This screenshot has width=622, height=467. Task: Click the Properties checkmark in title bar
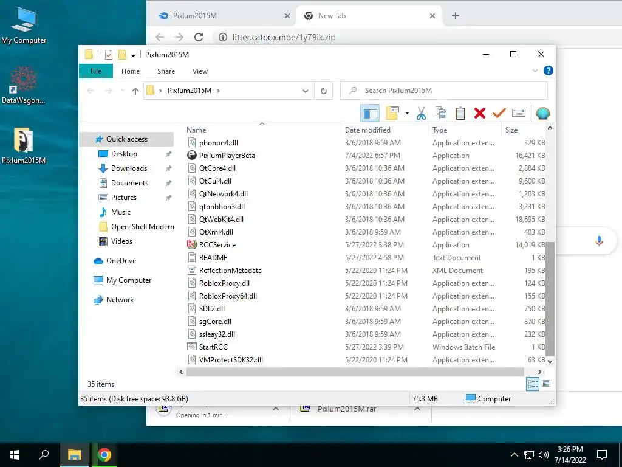(x=108, y=54)
